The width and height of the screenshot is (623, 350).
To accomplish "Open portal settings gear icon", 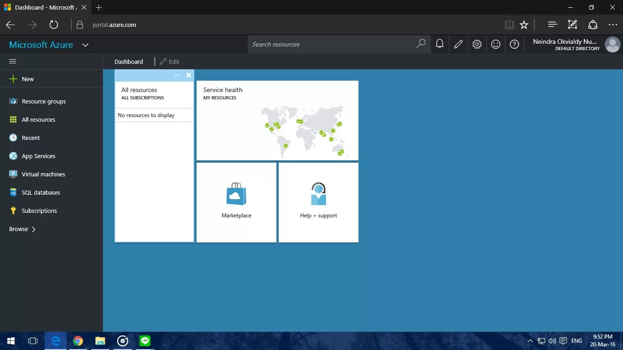I will [x=477, y=44].
